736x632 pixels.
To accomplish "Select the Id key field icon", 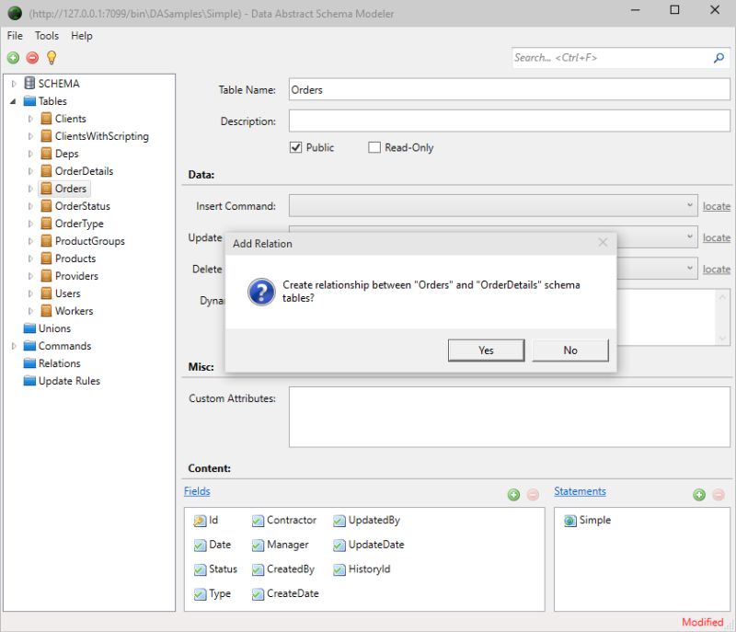I will [200, 521].
